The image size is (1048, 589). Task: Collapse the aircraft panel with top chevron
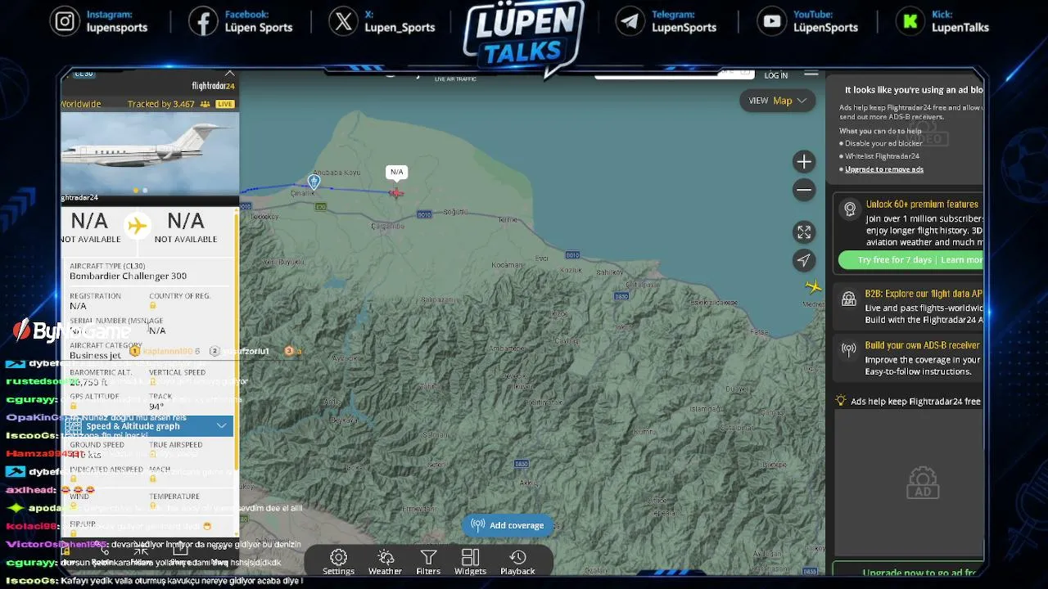[229, 74]
